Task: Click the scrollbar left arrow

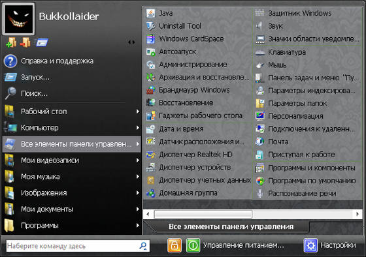Action: pos(148,214)
